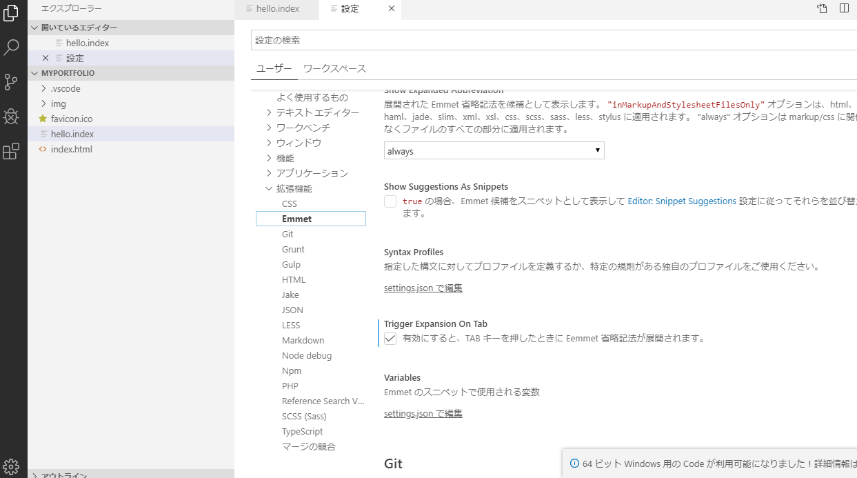
Task: Open settings.json under Syntax Profiles
Action: (423, 288)
